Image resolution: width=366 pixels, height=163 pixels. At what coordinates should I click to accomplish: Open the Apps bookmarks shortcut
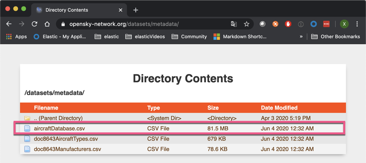16,37
